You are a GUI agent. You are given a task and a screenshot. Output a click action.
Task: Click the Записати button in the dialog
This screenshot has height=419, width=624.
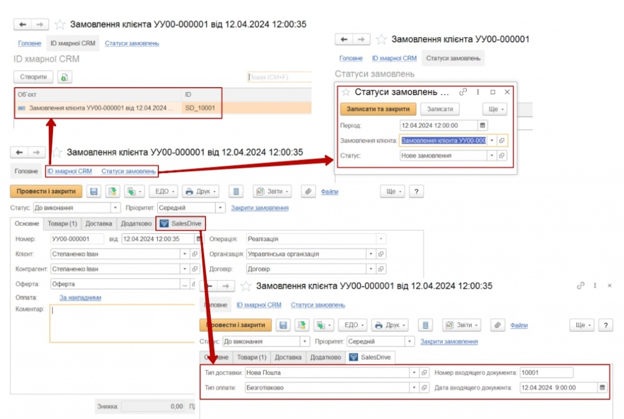[440, 109]
